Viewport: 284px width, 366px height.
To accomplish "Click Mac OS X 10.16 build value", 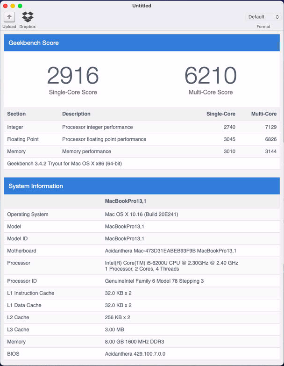I will [x=142, y=215].
